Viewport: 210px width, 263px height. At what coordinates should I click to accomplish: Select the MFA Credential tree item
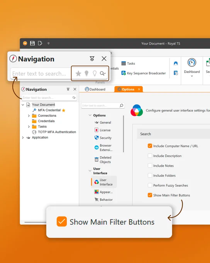pos(49,110)
